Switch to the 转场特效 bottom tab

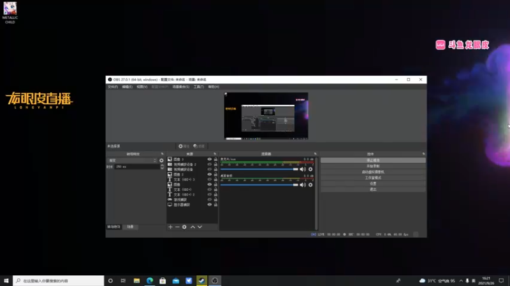tap(114, 227)
